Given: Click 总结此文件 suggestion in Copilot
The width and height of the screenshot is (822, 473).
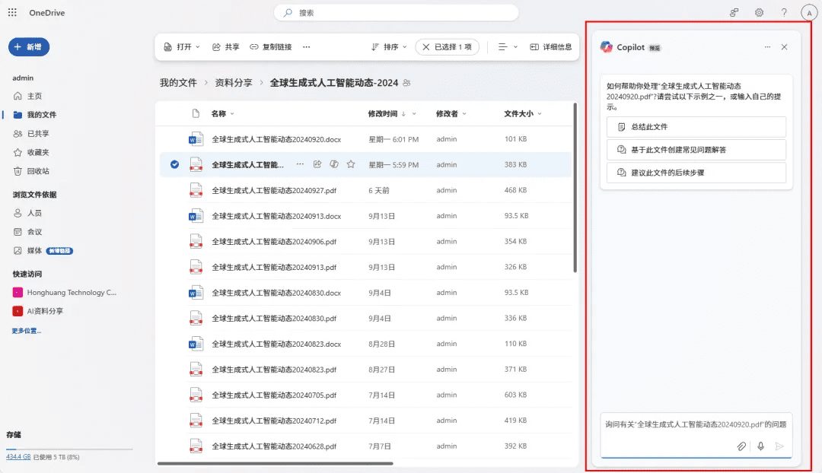Looking at the screenshot, I should (696, 127).
